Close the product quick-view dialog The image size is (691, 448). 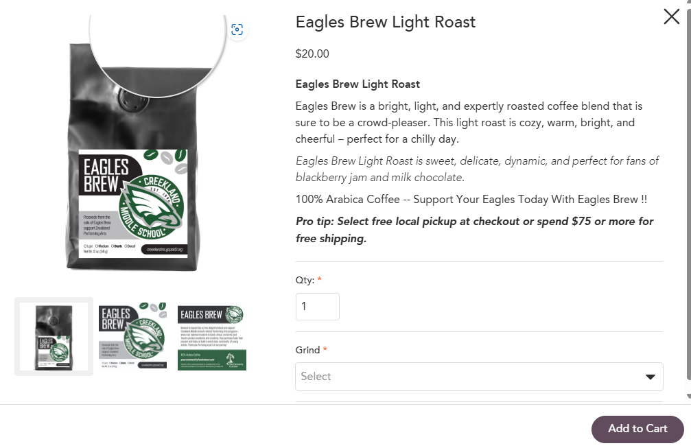[x=671, y=16]
